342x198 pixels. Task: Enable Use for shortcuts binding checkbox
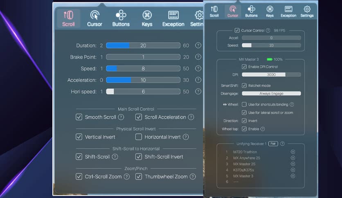[x=244, y=104]
